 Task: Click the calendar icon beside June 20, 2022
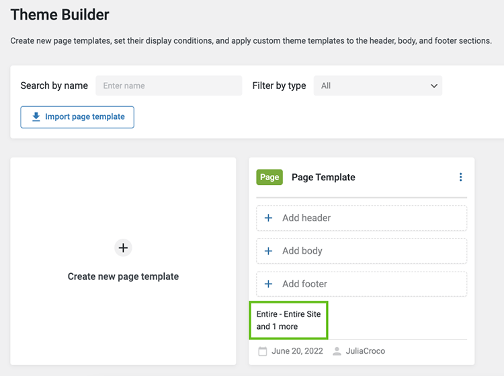tap(263, 351)
